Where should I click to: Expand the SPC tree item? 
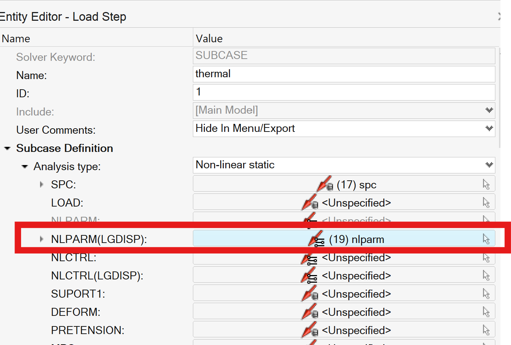point(41,185)
